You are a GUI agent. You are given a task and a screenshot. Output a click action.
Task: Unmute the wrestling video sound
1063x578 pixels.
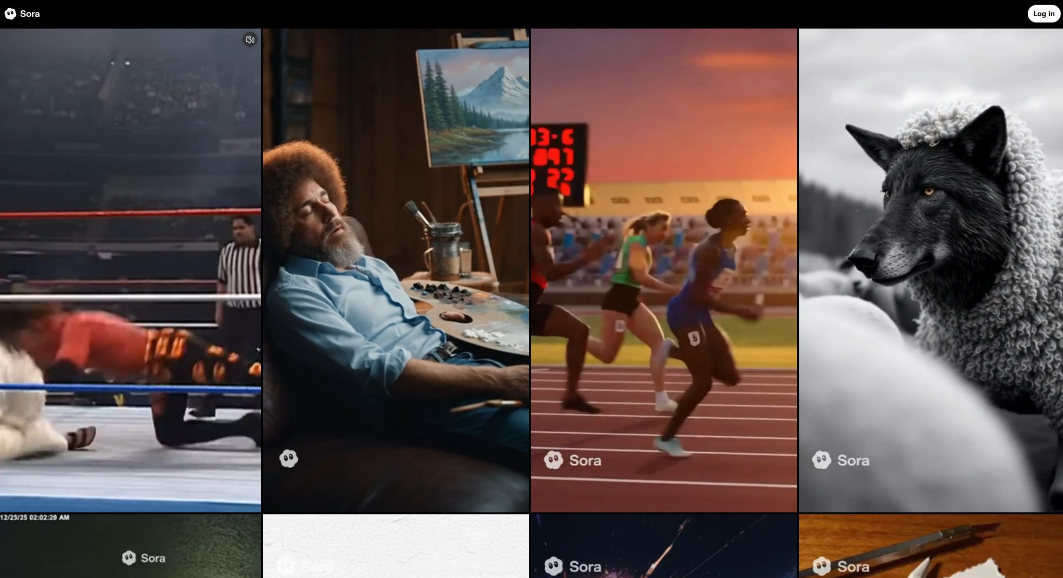pos(250,39)
